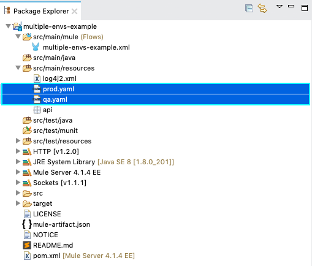The width and height of the screenshot is (312, 266).
Task: Select the api package label
Action: [x=48, y=110]
